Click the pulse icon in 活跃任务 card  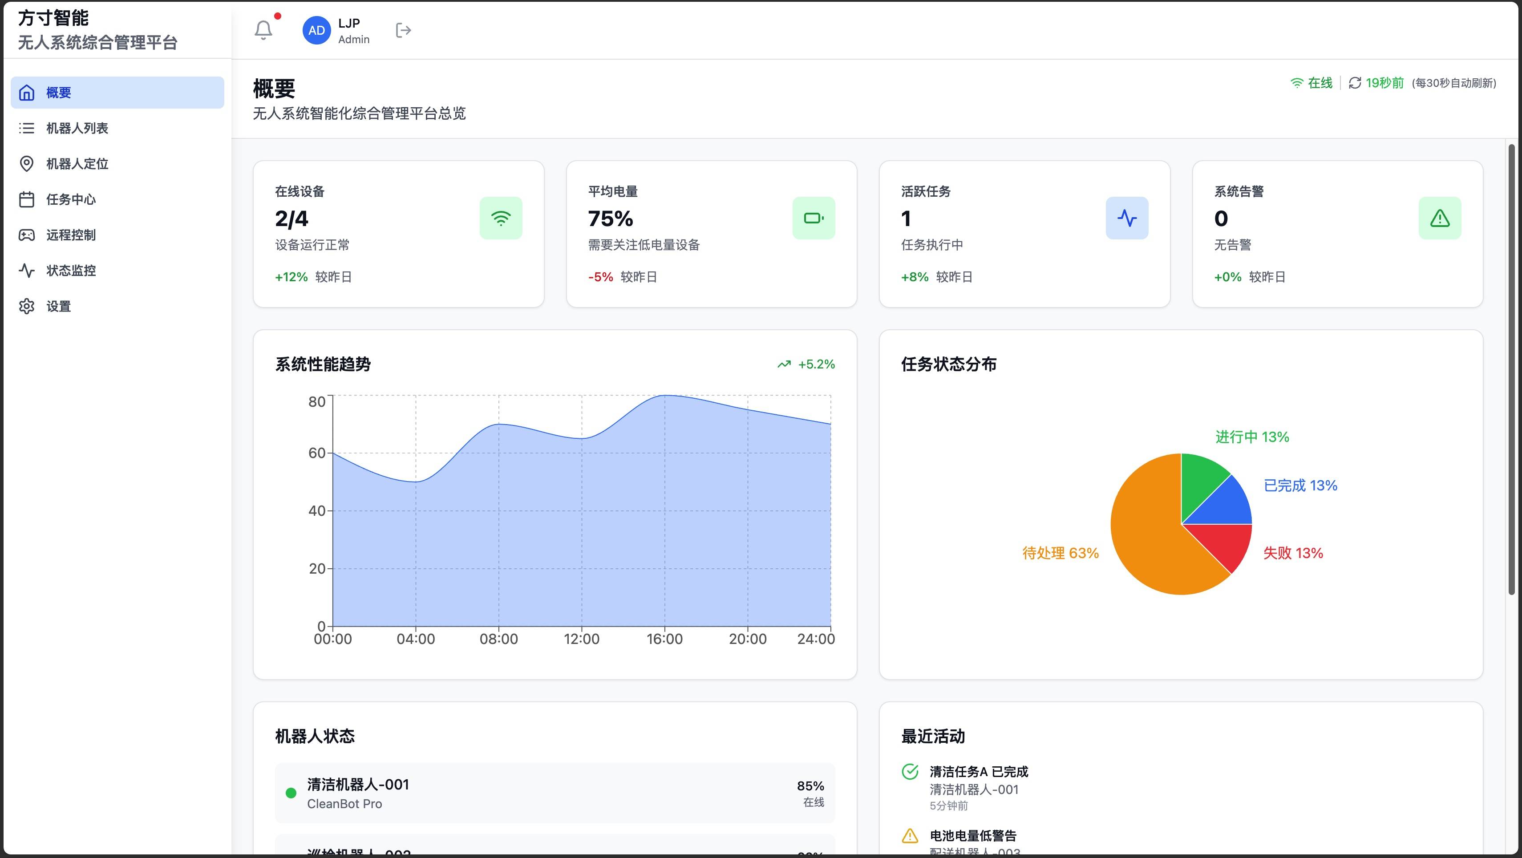point(1127,218)
